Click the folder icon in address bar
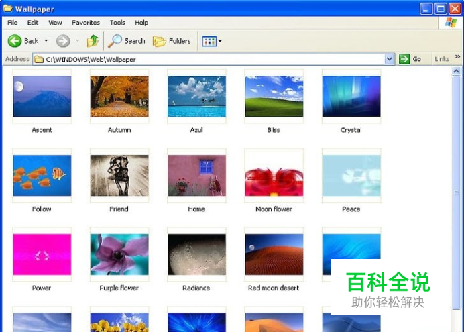Viewport: 464px width, 332px height. coord(39,59)
